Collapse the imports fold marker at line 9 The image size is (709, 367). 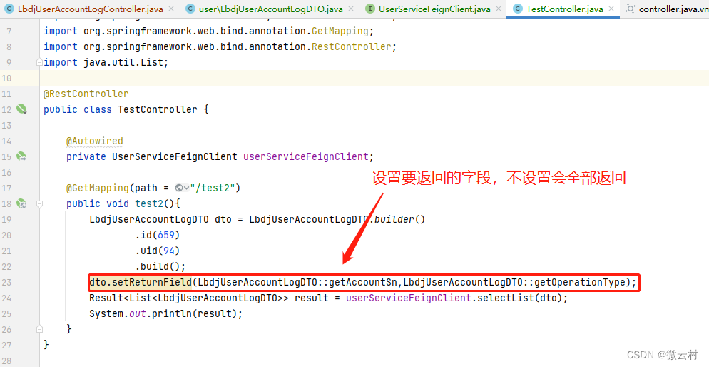click(x=39, y=62)
